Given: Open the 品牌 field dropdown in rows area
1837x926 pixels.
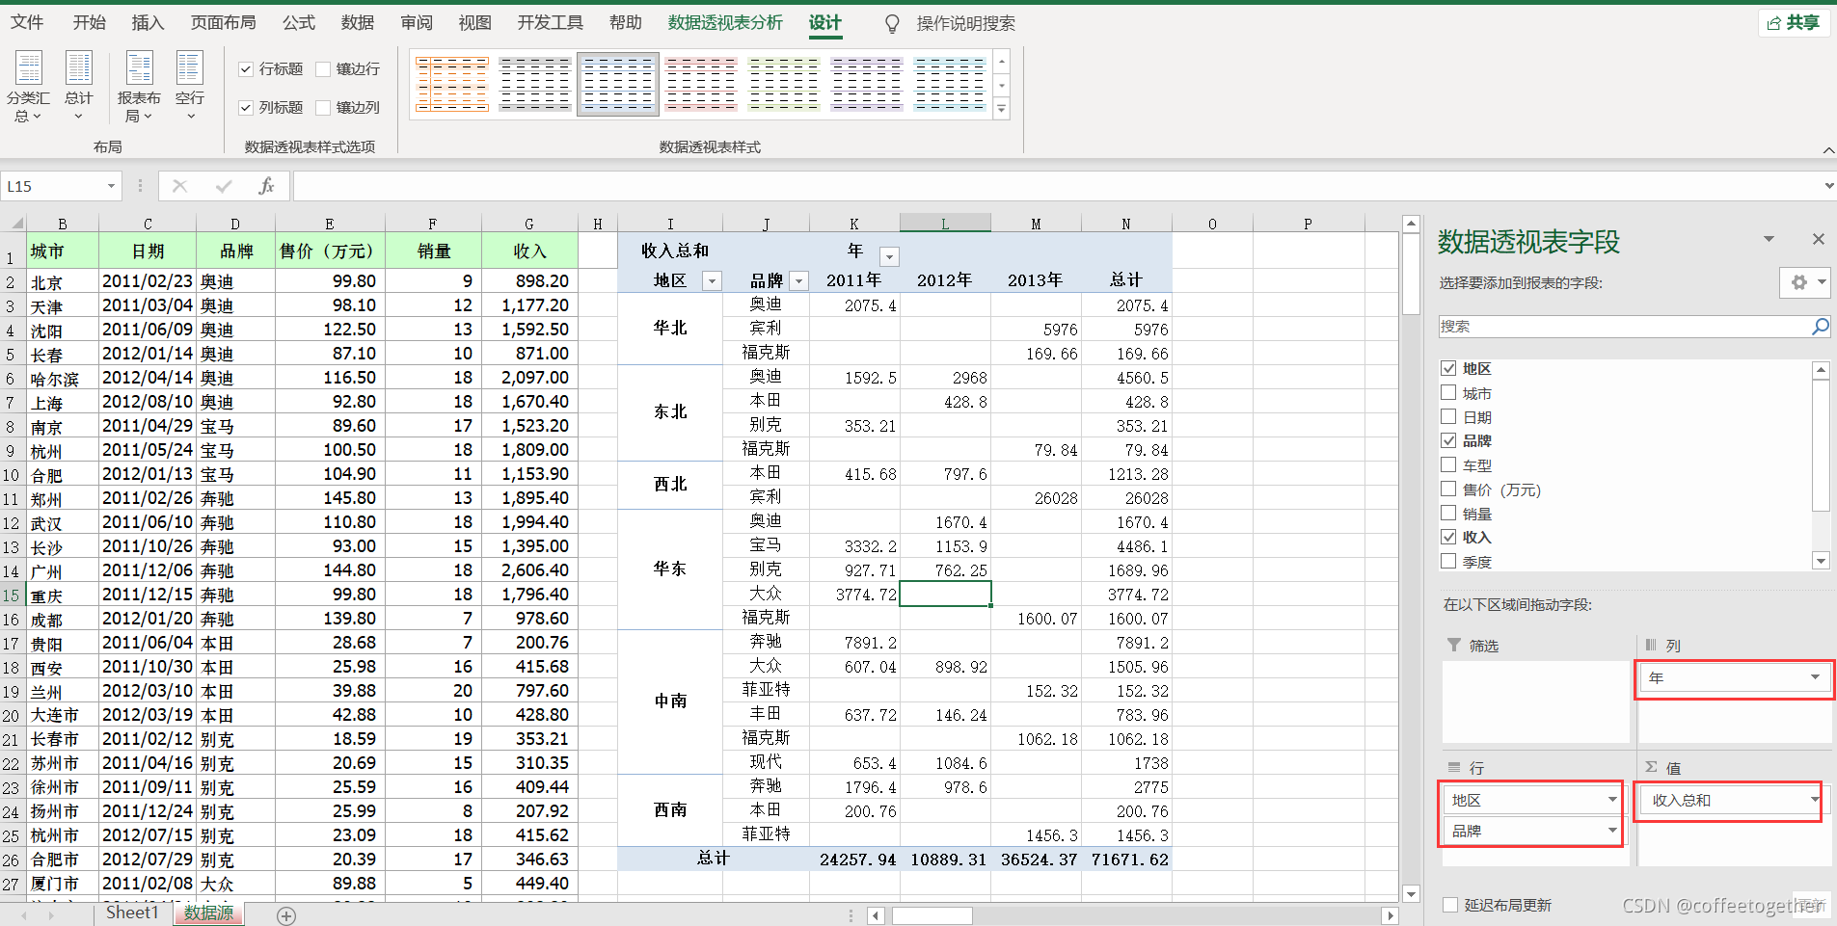Looking at the screenshot, I should 1611,831.
